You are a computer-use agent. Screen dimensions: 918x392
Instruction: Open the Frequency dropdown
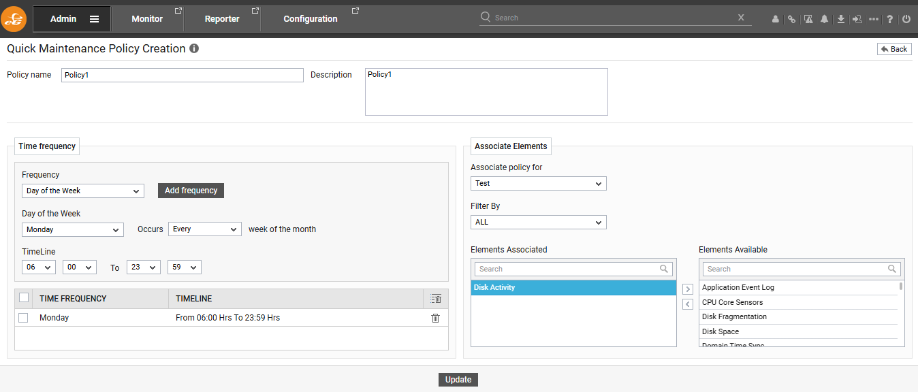[82, 191]
